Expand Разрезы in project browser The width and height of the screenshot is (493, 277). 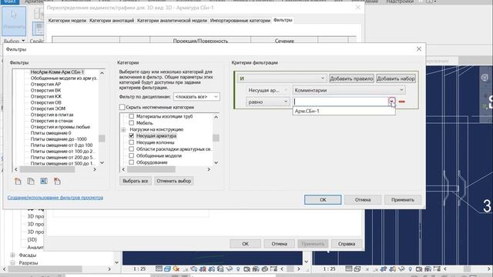pyautogui.click(x=12, y=262)
